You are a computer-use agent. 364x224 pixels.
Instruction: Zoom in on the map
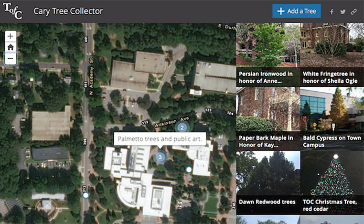10,36
